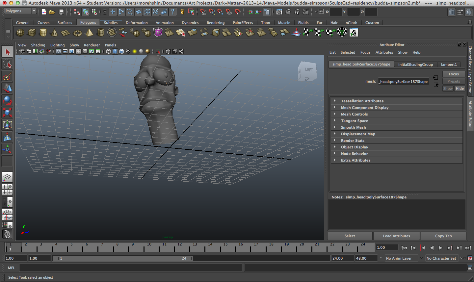Click the Lock selection padlock icon
Screen dimensions: 474x282
pyautogui.click(x=182, y=12)
